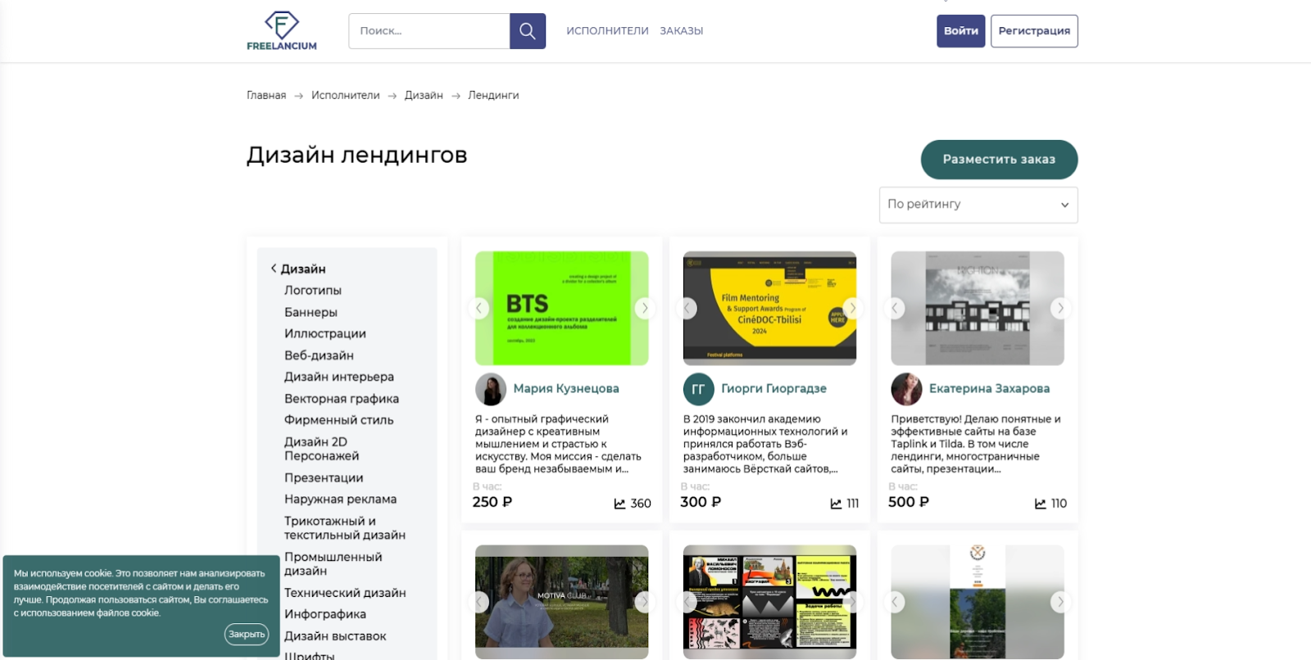Focus the Поиск search field
Image resolution: width=1311 pixels, height=660 pixels.
(x=429, y=31)
